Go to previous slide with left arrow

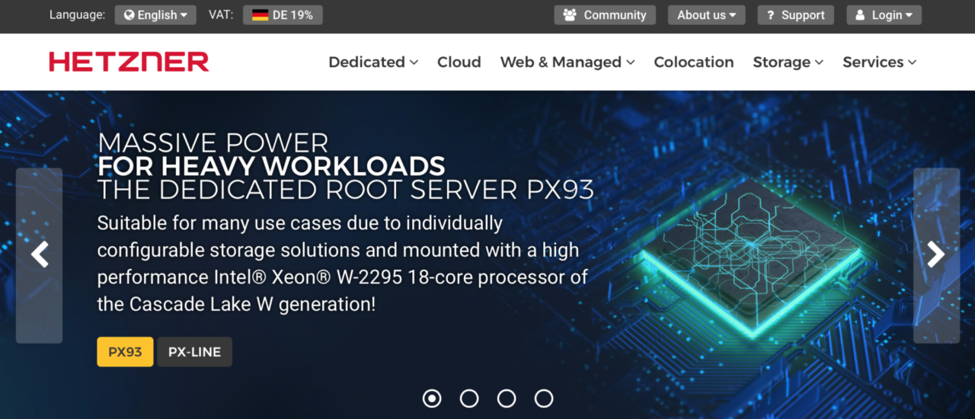[x=39, y=255]
